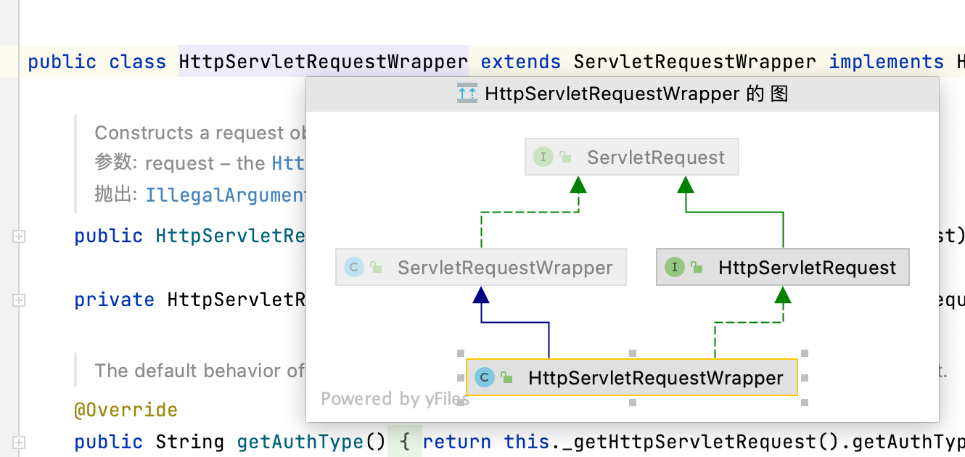Expand the folded private method in the gutter
The image size is (965, 457).
[x=19, y=300]
